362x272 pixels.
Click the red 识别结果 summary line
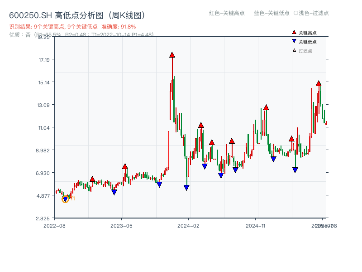click(72, 27)
